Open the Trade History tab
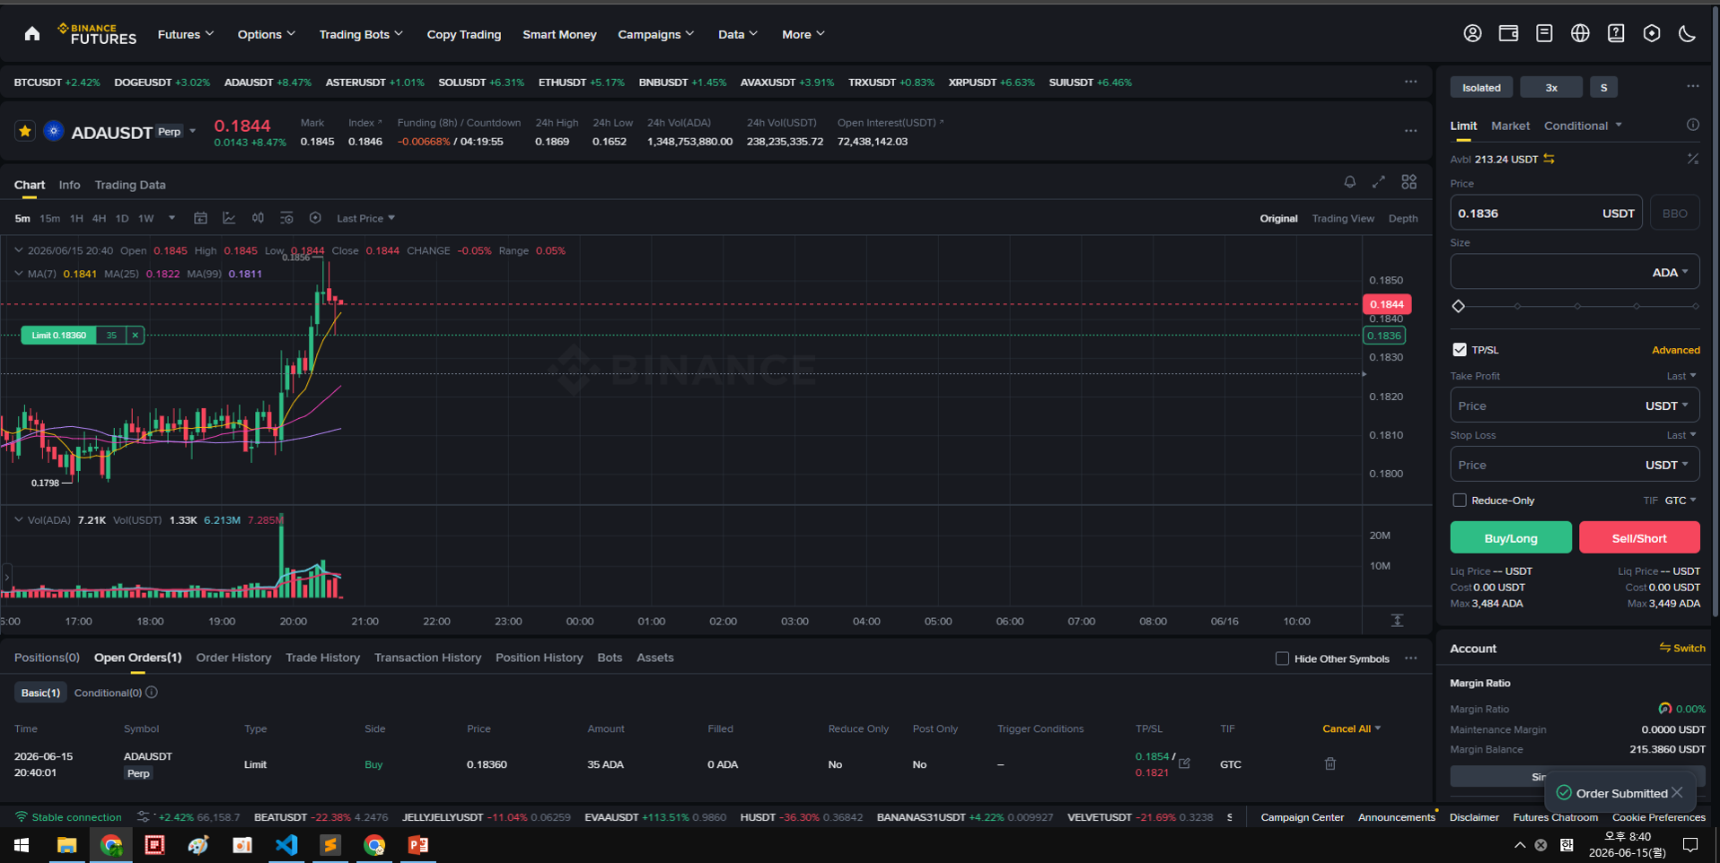1720x863 pixels. (x=322, y=658)
